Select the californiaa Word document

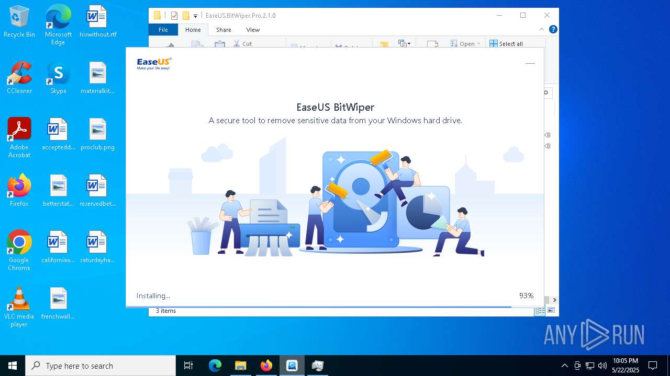58,248
